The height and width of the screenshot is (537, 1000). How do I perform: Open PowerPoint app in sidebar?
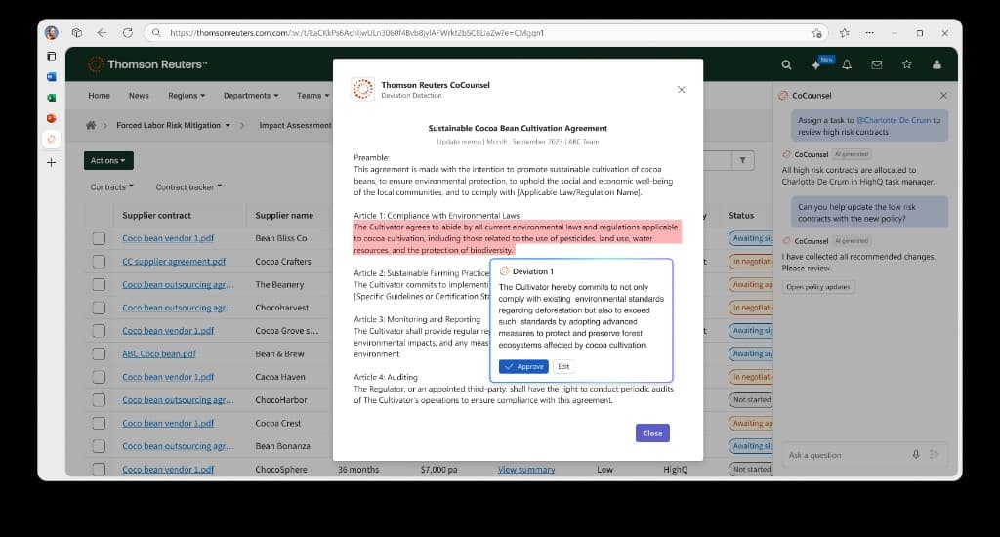52,118
